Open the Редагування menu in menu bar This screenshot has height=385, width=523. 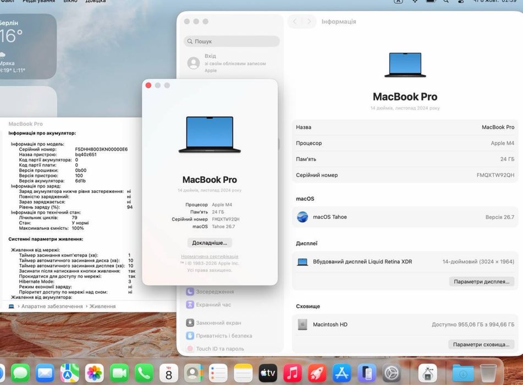[38, 1]
